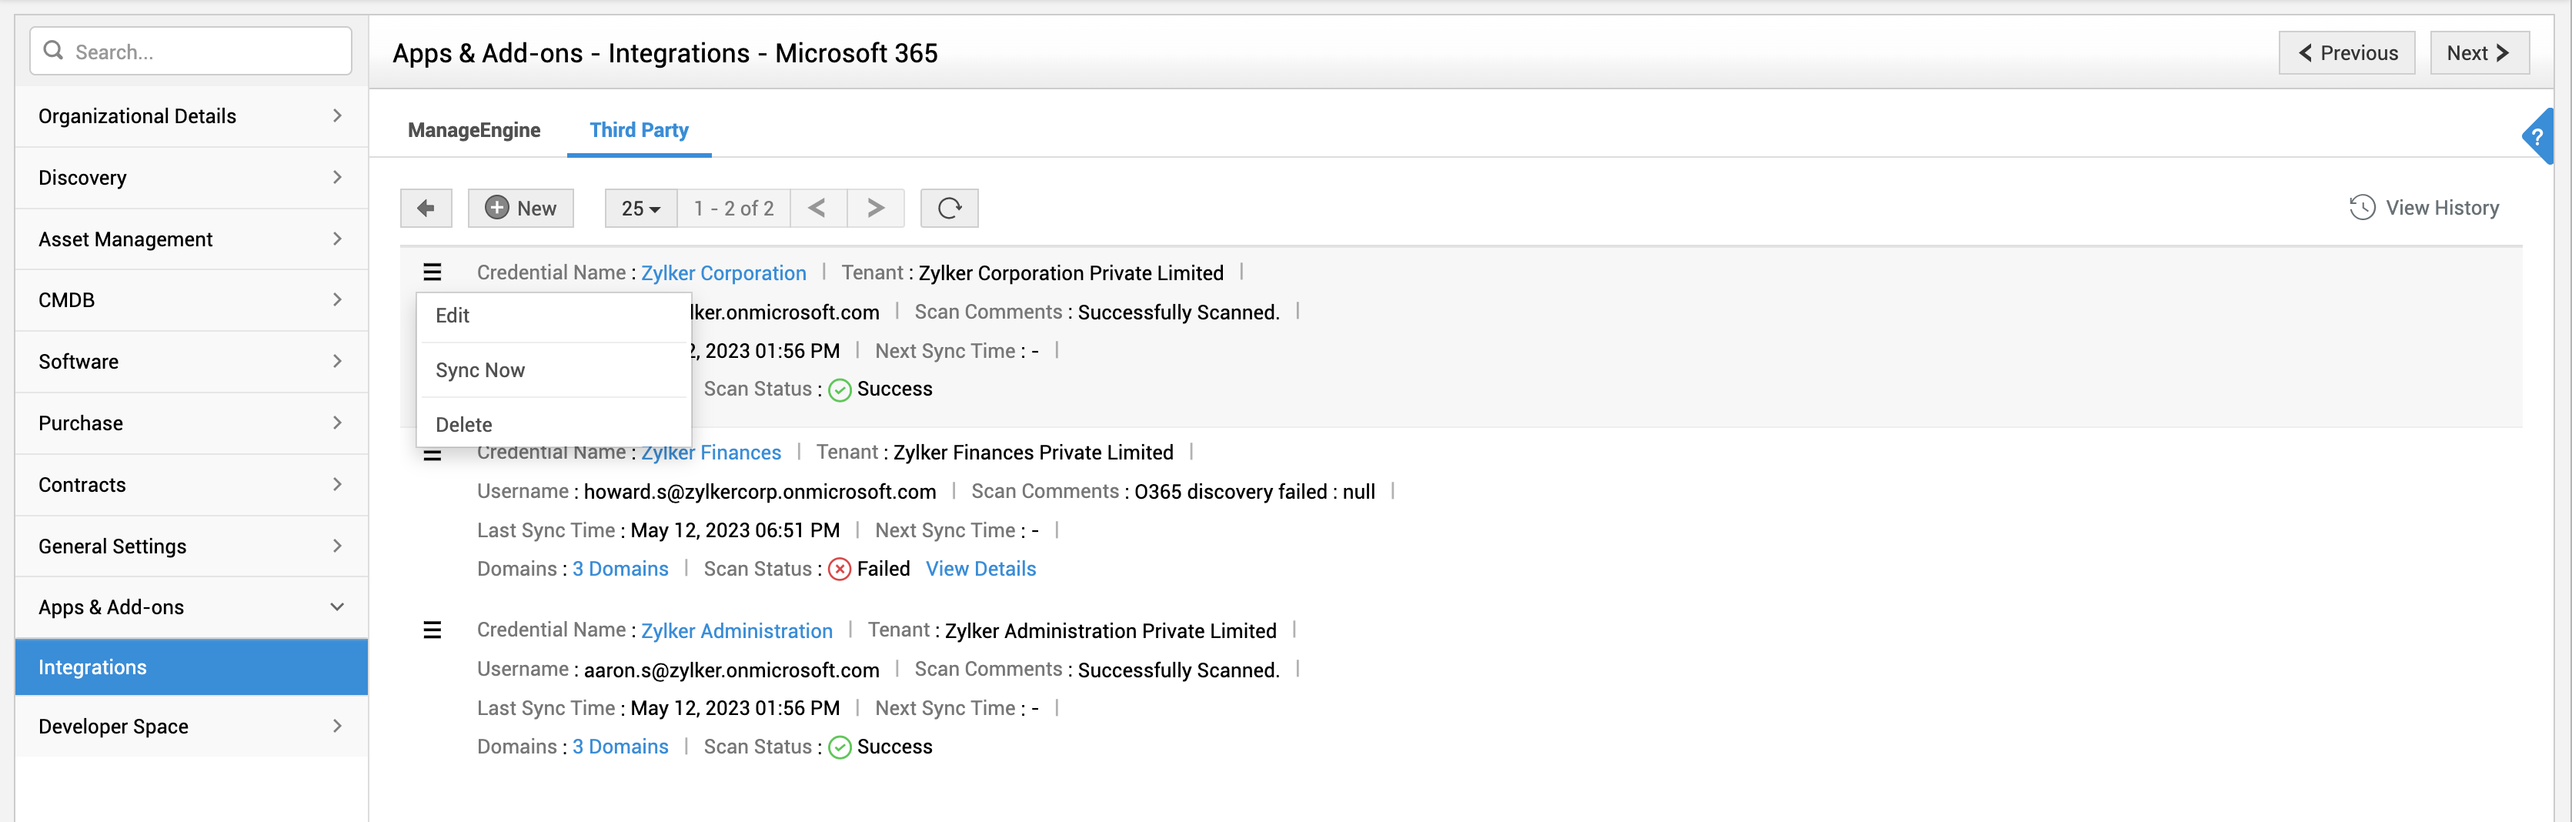Switch to the ManageEngine tab

[473, 130]
